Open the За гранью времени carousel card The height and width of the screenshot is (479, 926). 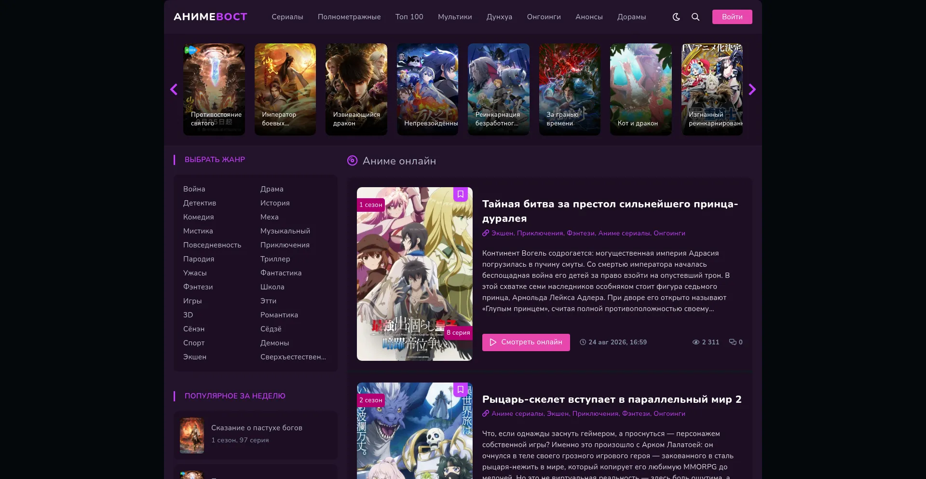click(570, 89)
